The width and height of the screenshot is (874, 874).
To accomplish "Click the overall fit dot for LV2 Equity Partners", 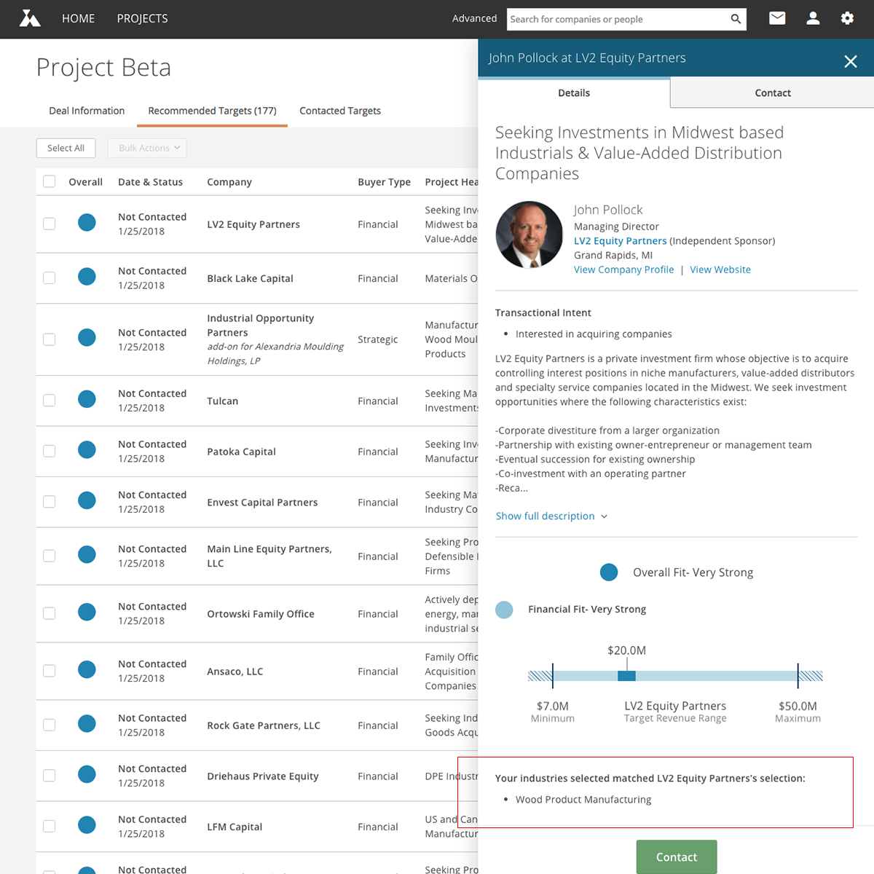I will (x=87, y=223).
